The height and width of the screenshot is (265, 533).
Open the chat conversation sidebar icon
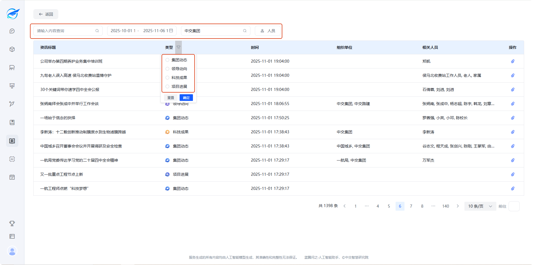pos(12,31)
